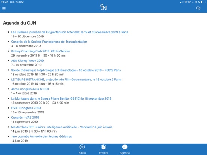Viewport: 207px width, 155px height.
Task: Tap the moon do-not-disturb status icon
Action: point(193,2)
